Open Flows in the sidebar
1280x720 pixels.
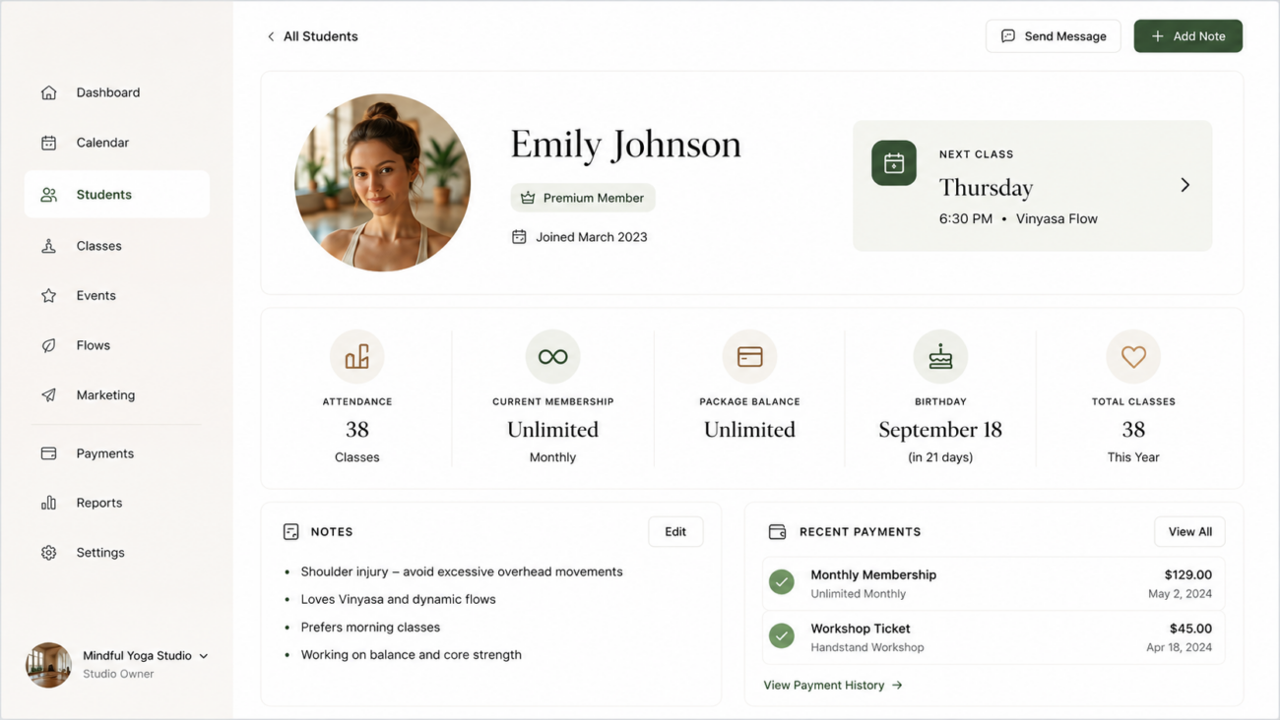click(117, 345)
